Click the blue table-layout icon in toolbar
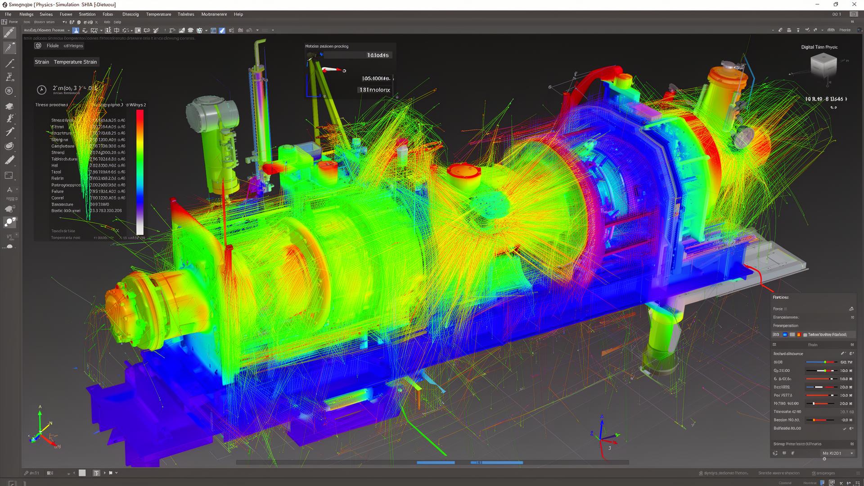This screenshot has width=864, height=486. (x=213, y=30)
